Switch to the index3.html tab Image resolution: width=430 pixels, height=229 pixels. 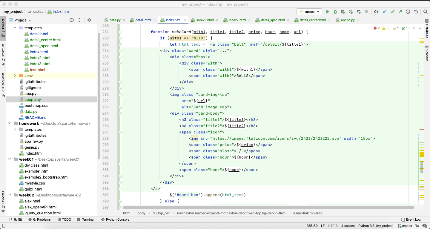click(205, 20)
